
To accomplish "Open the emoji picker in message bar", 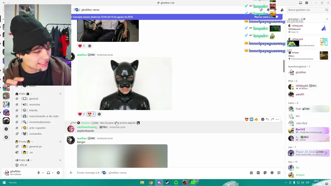I will coord(272,173).
